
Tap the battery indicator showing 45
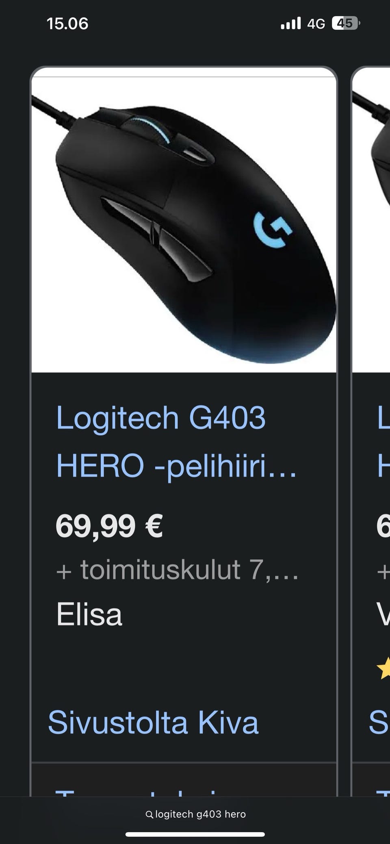[346, 24]
